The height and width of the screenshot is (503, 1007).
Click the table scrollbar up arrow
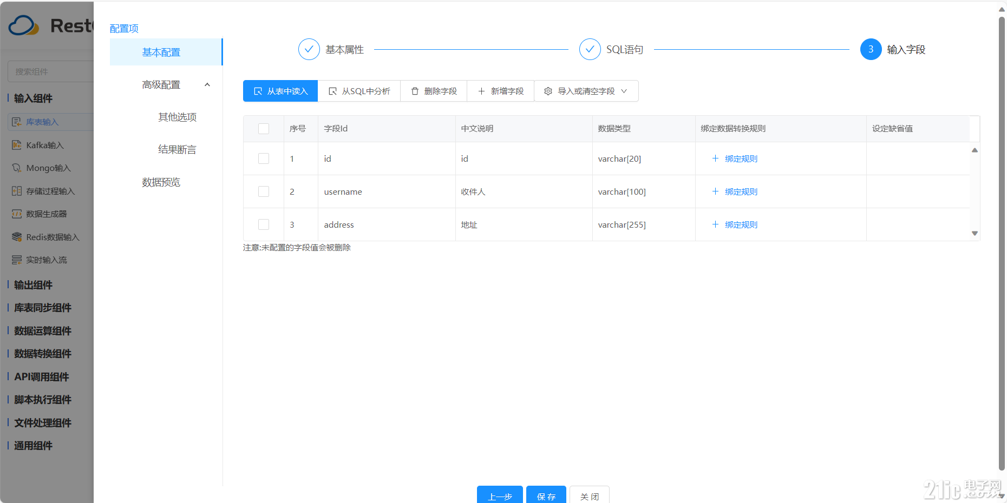coord(975,150)
